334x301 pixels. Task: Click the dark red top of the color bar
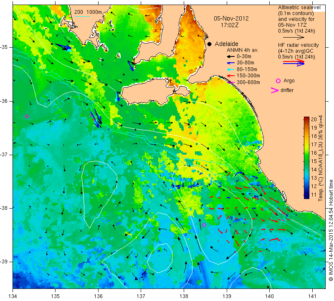[306, 118]
